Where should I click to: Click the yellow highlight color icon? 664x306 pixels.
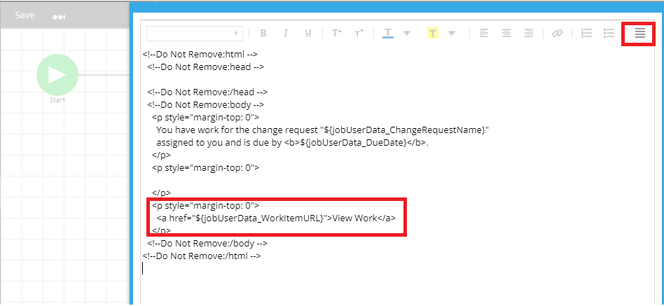(433, 33)
